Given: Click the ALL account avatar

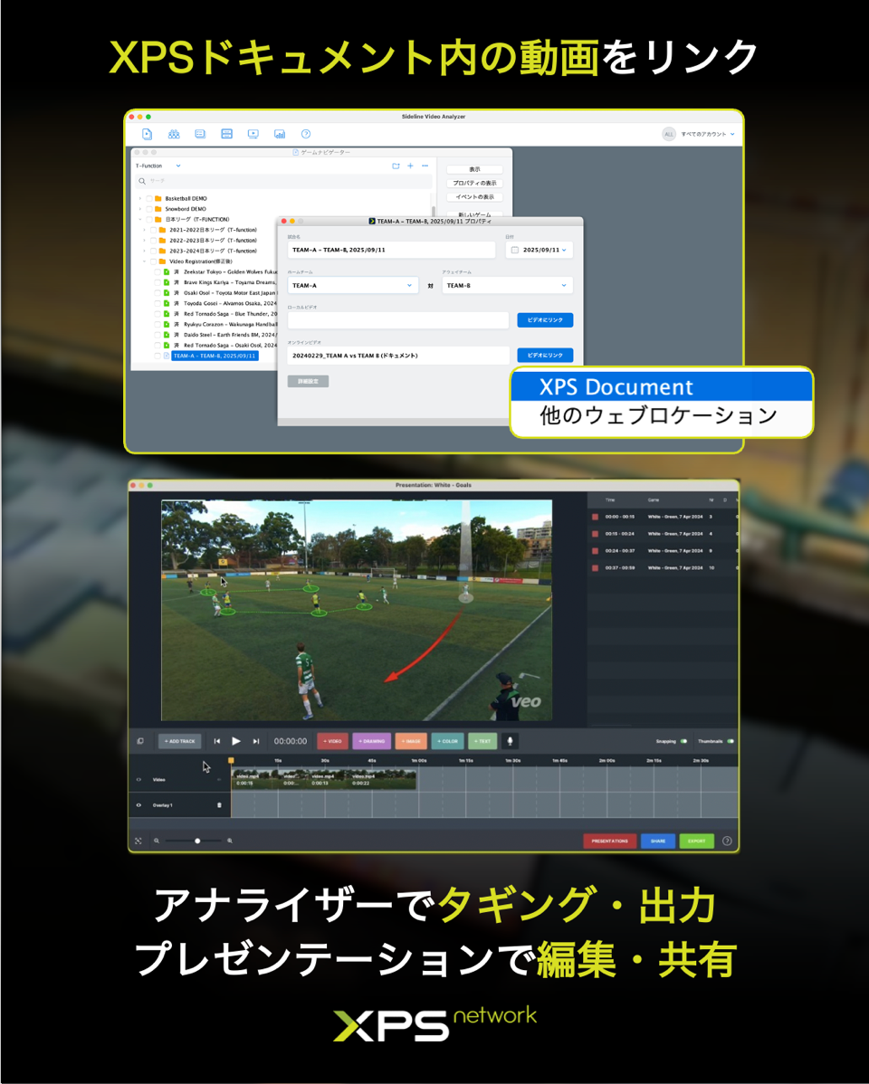Looking at the screenshot, I should 668,134.
